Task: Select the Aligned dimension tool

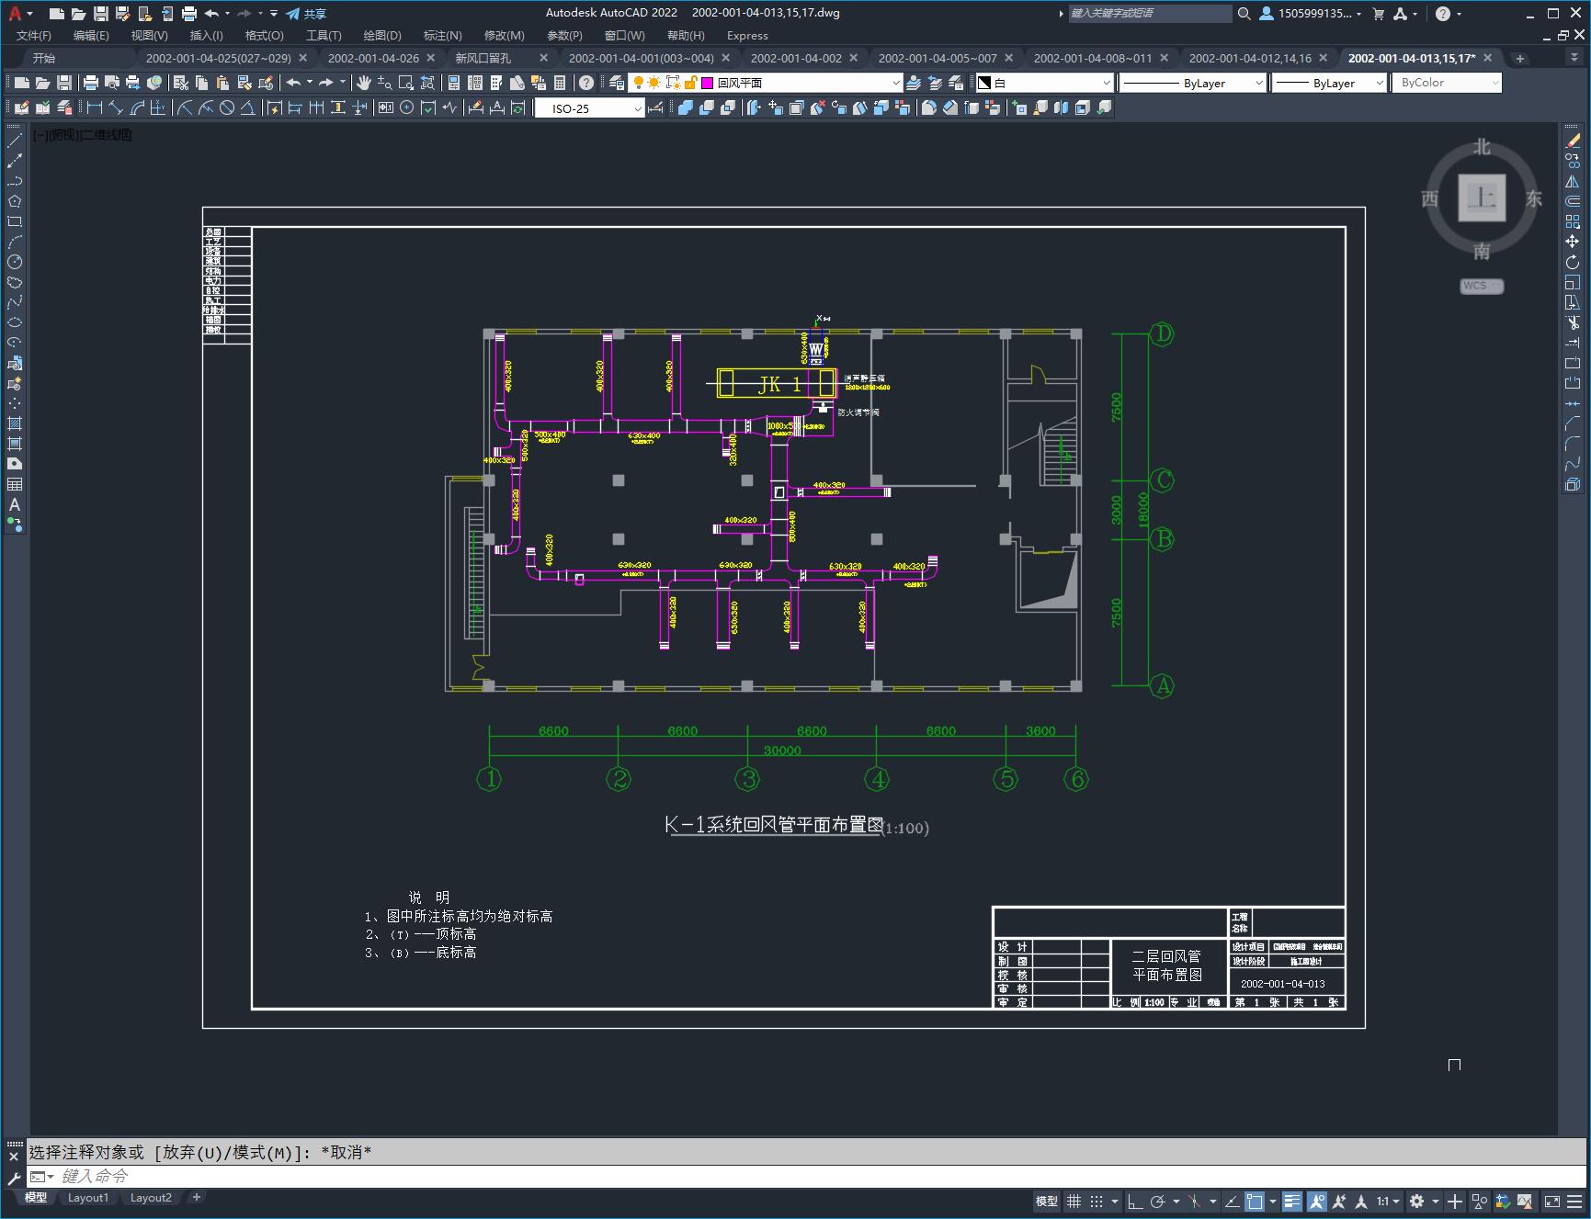Action: (x=116, y=107)
